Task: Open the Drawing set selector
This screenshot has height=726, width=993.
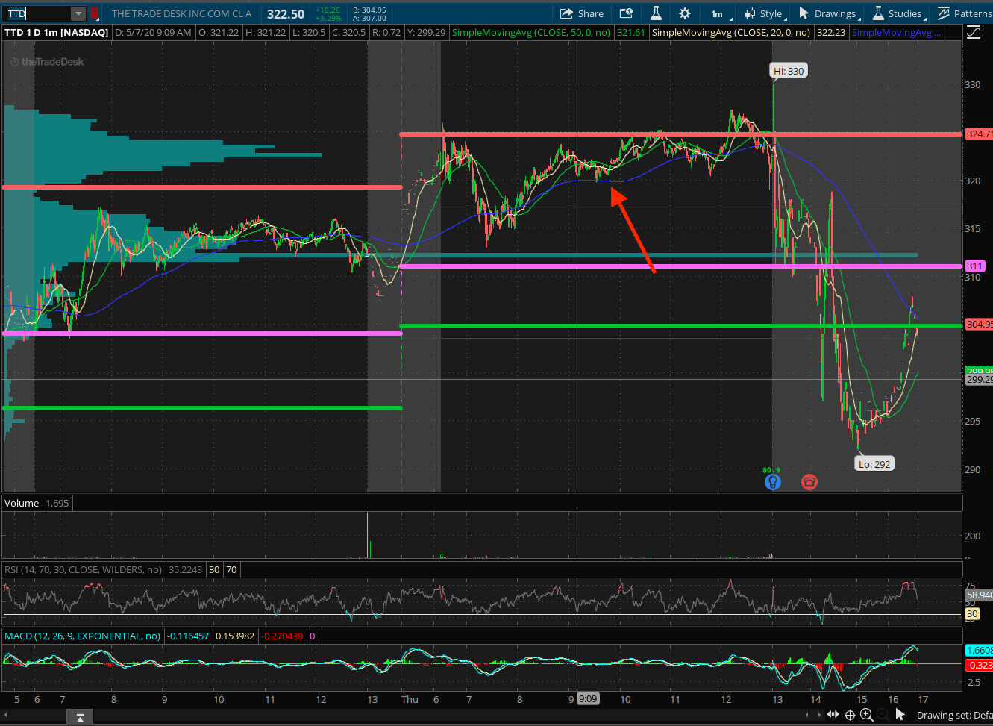Action: coord(954,715)
